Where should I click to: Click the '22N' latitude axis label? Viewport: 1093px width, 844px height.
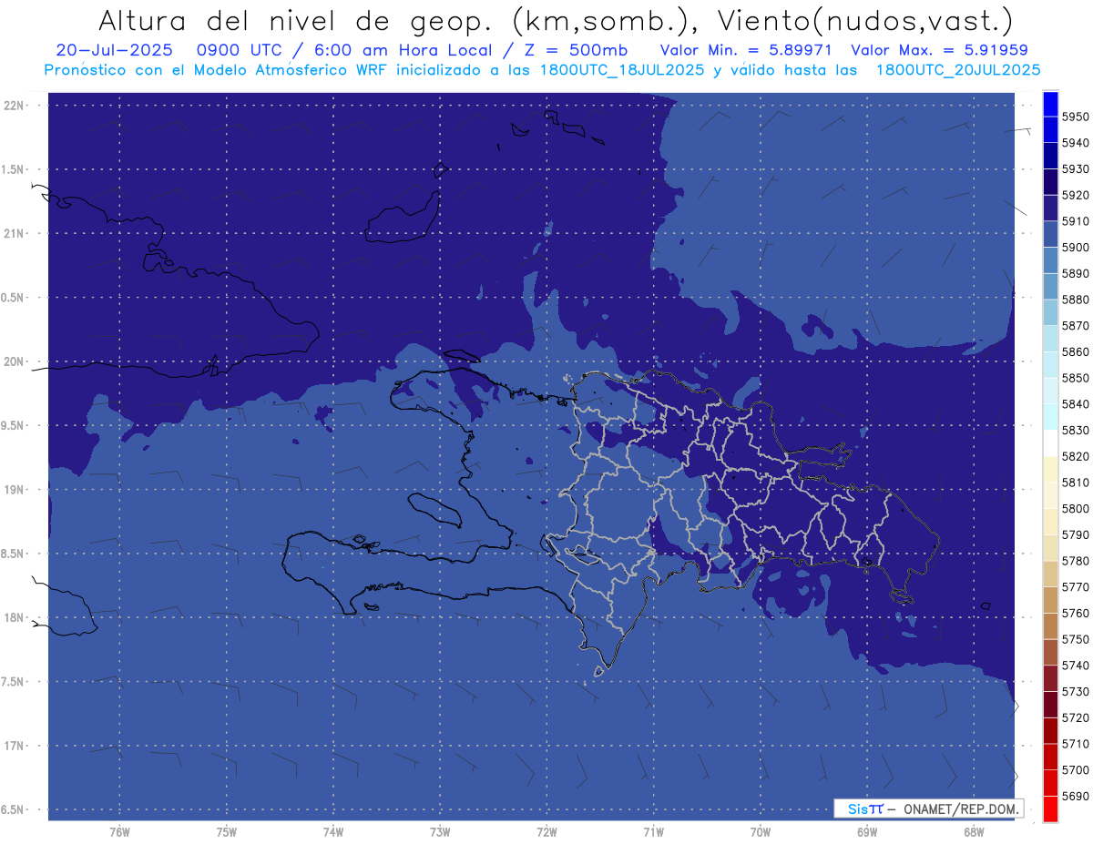pyautogui.click(x=13, y=106)
